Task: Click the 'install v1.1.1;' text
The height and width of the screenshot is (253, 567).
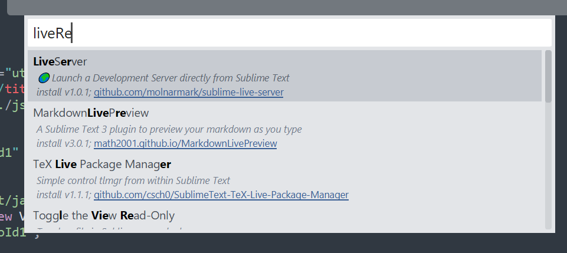Action: (x=64, y=195)
